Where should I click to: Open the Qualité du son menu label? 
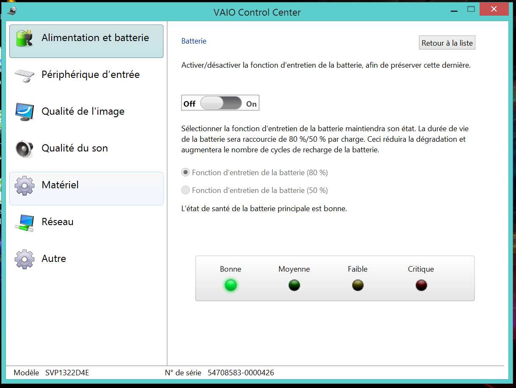(75, 148)
